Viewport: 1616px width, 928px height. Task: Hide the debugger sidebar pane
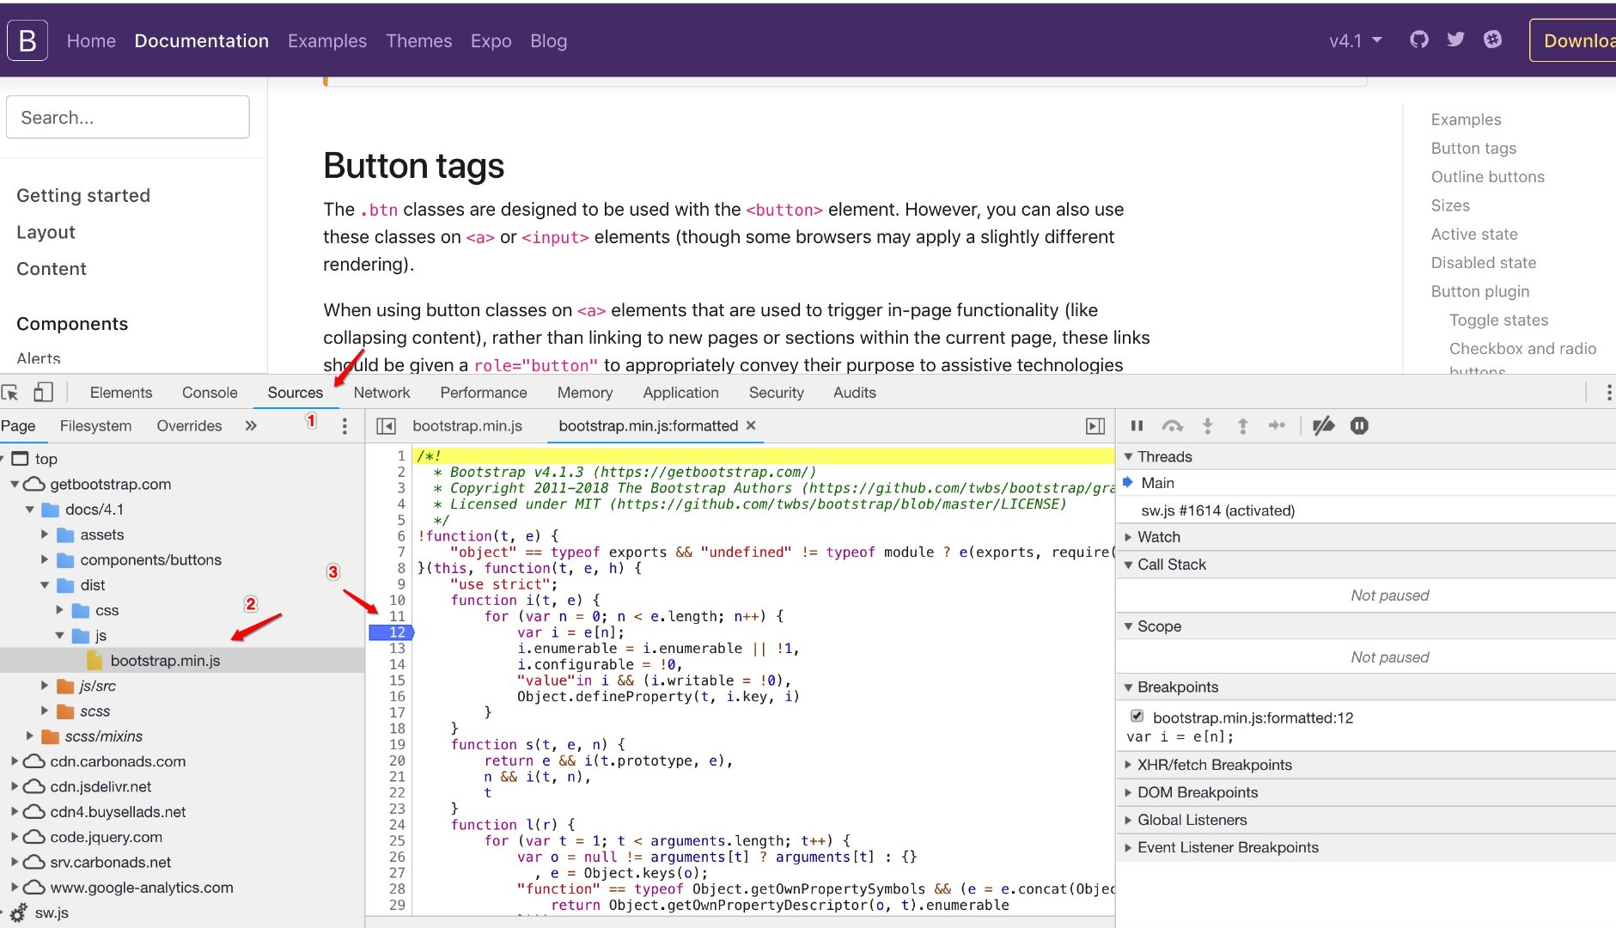pos(1095,426)
